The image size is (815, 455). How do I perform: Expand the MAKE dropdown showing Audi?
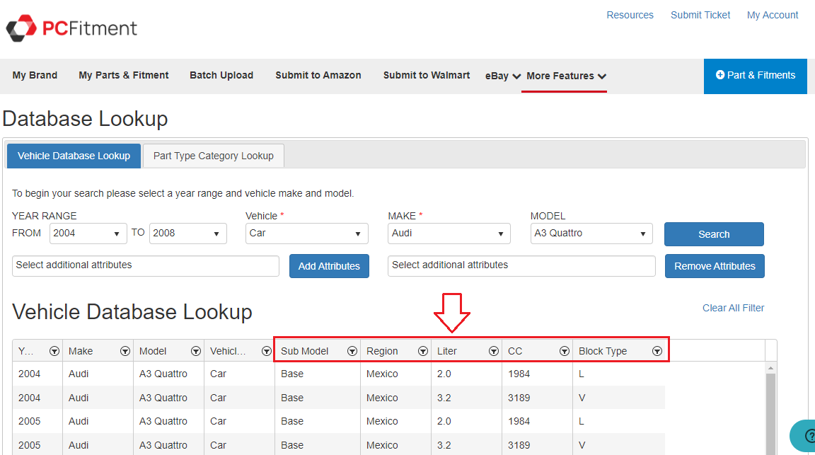pyautogui.click(x=449, y=234)
